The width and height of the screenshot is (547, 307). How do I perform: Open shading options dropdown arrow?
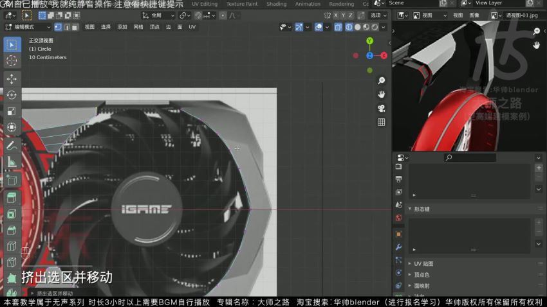(384, 27)
